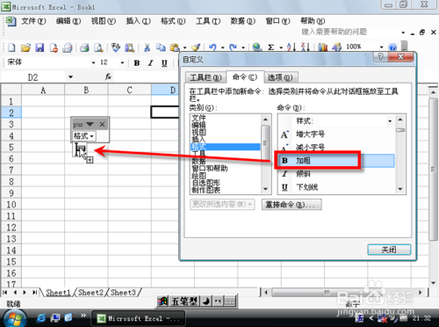Toggle Bold in the formatting toolbar

[137, 63]
